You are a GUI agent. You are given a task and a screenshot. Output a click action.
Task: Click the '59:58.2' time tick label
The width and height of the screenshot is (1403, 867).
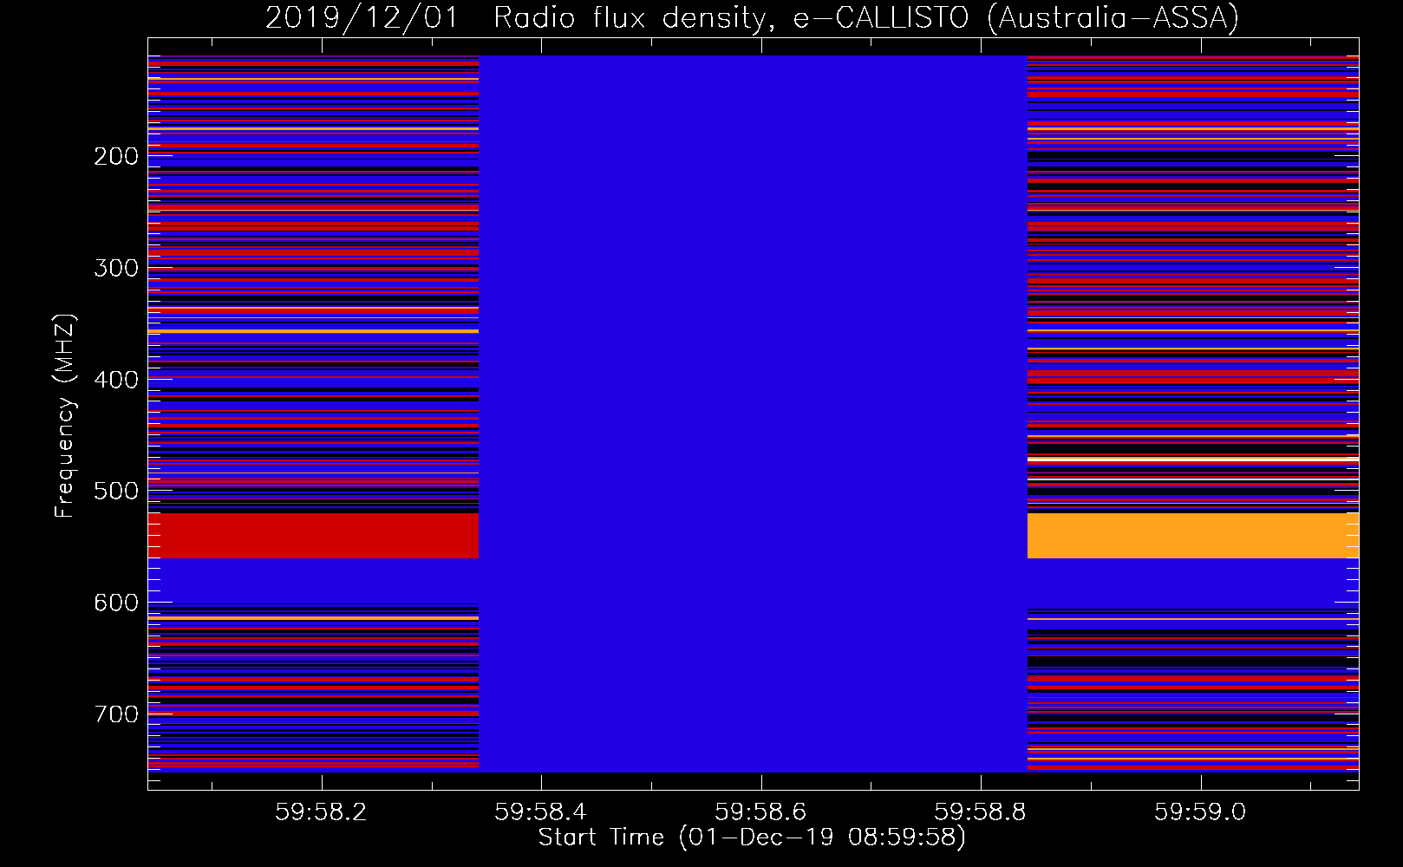point(321,812)
